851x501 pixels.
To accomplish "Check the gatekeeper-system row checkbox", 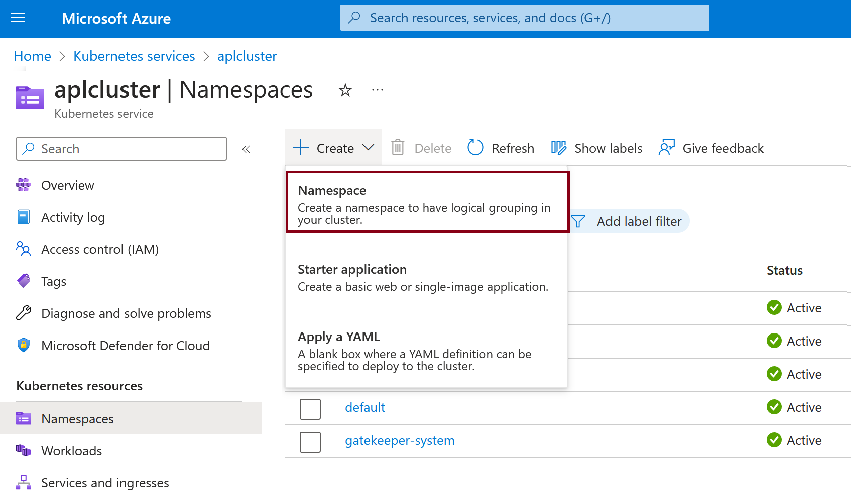I will [x=310, y=442].
